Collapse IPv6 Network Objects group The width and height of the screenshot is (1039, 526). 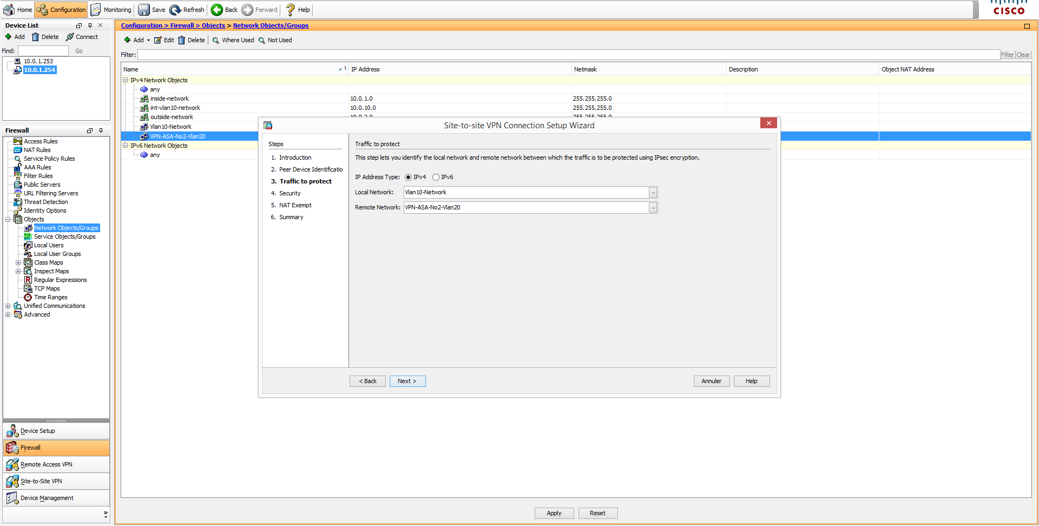(x=126, y=146)
